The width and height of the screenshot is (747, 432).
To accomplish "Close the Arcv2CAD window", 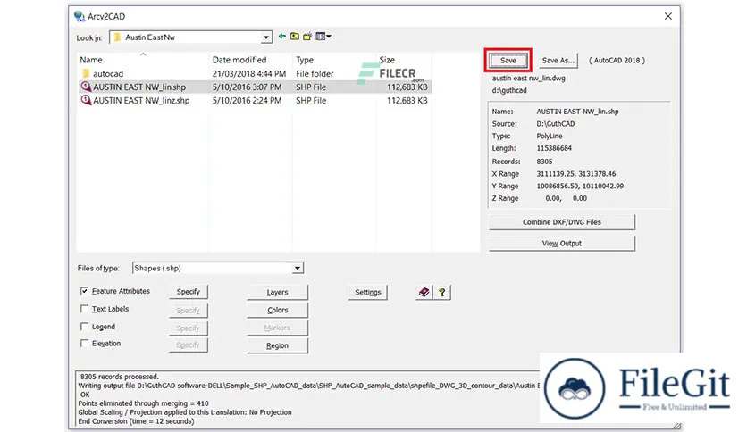I will 667,16.
